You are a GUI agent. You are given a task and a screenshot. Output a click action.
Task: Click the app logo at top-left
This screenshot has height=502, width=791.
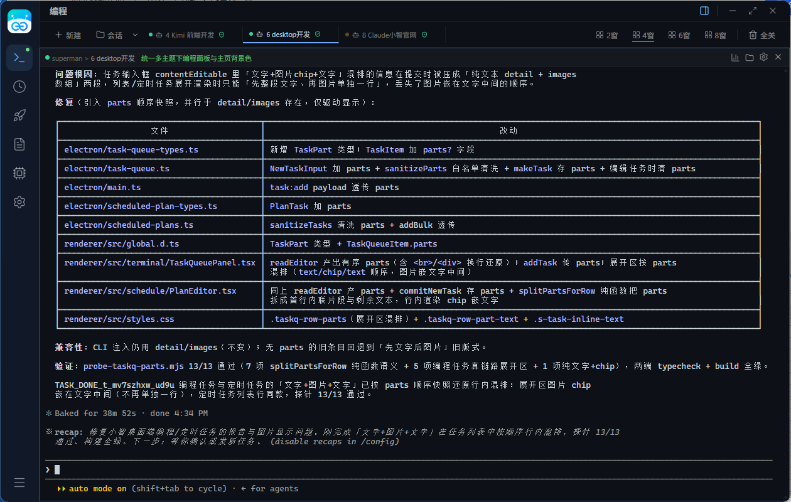pos(19,21)
